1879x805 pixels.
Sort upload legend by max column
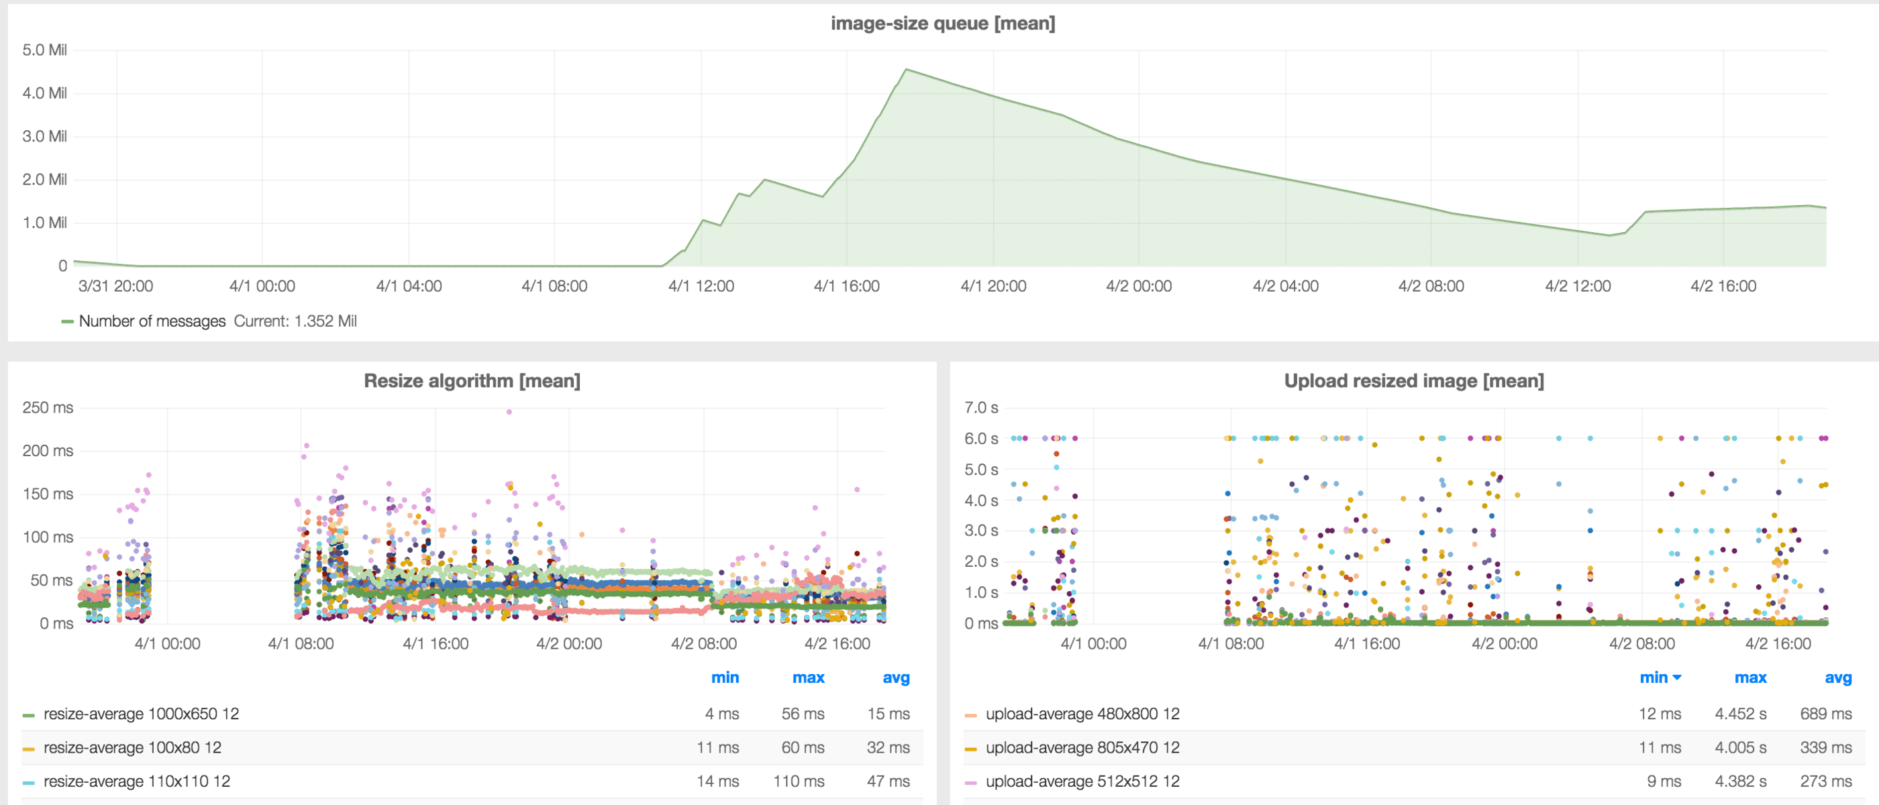tap(1749, 678)
